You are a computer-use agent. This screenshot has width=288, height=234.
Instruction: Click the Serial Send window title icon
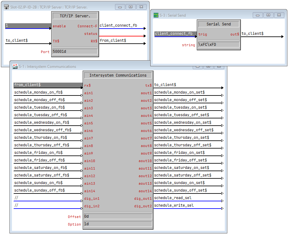pos(156,15)
